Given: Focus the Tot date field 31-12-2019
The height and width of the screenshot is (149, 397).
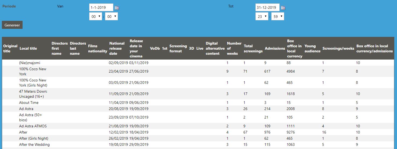Looking at the screenshot, I should coord(268,7).
